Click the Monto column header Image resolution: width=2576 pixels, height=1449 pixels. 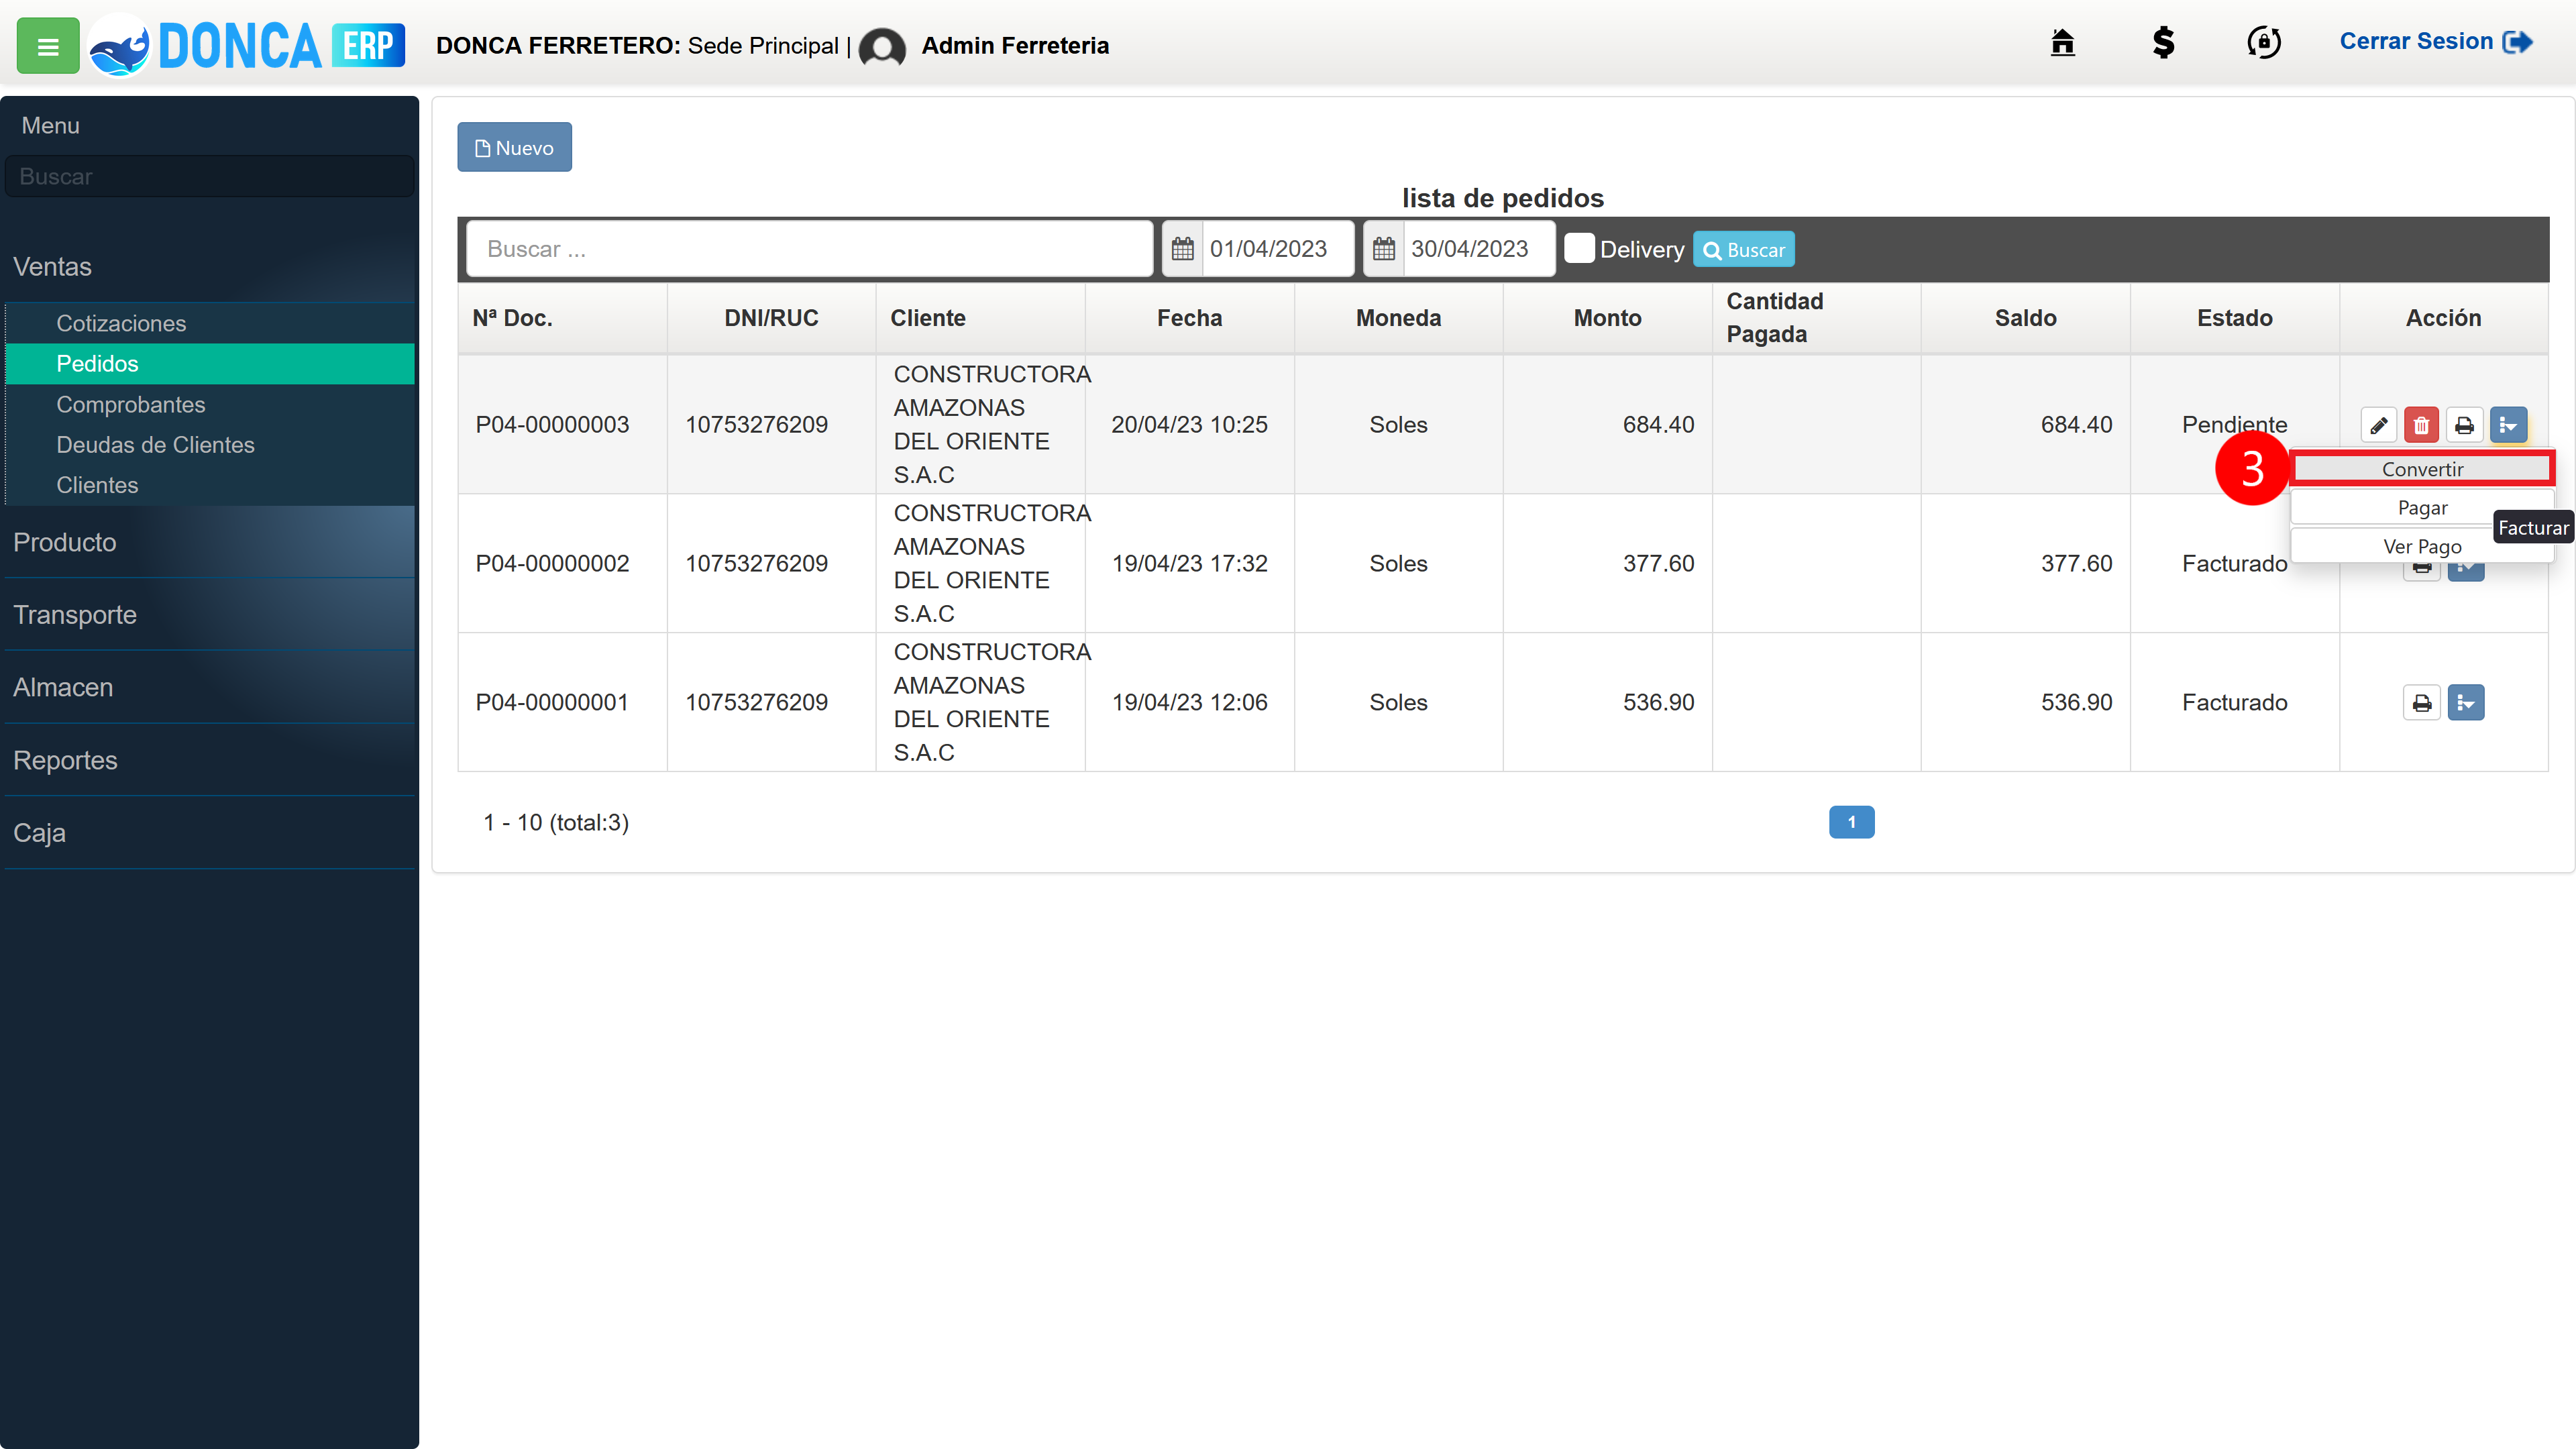pyautogui.click(x=1607, y=318)
